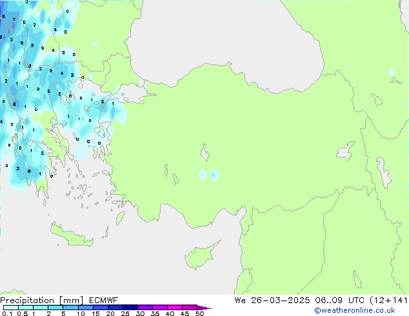Click the 25–30 mm navy legend swatch

130,308
